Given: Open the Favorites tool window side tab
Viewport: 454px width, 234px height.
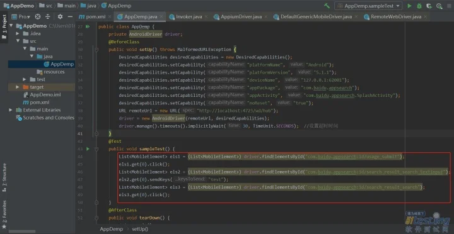Looking at the screenshot, I should (4, 214).
